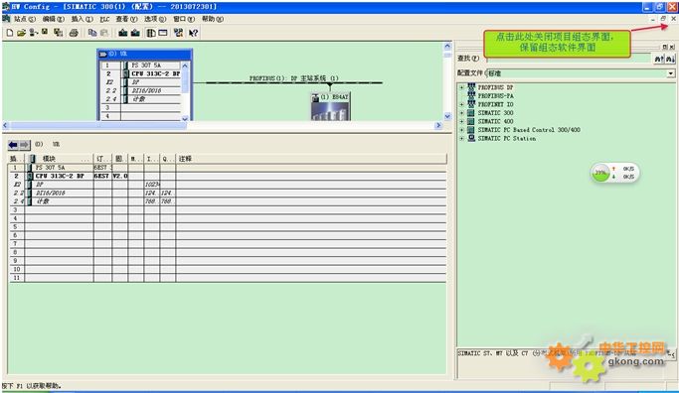The image size is (679, 393).
Task: Expand the SIMATIC 300 catalog node
Action: (461, 113)
